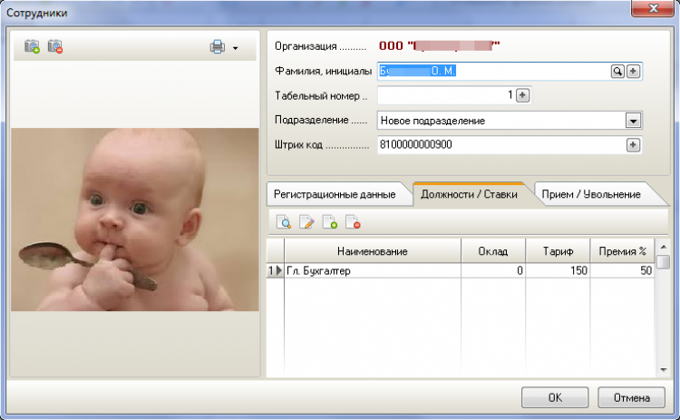Add new position with green plus document icon
Viewport: 680px width, 420px height.
pos(330,222)
